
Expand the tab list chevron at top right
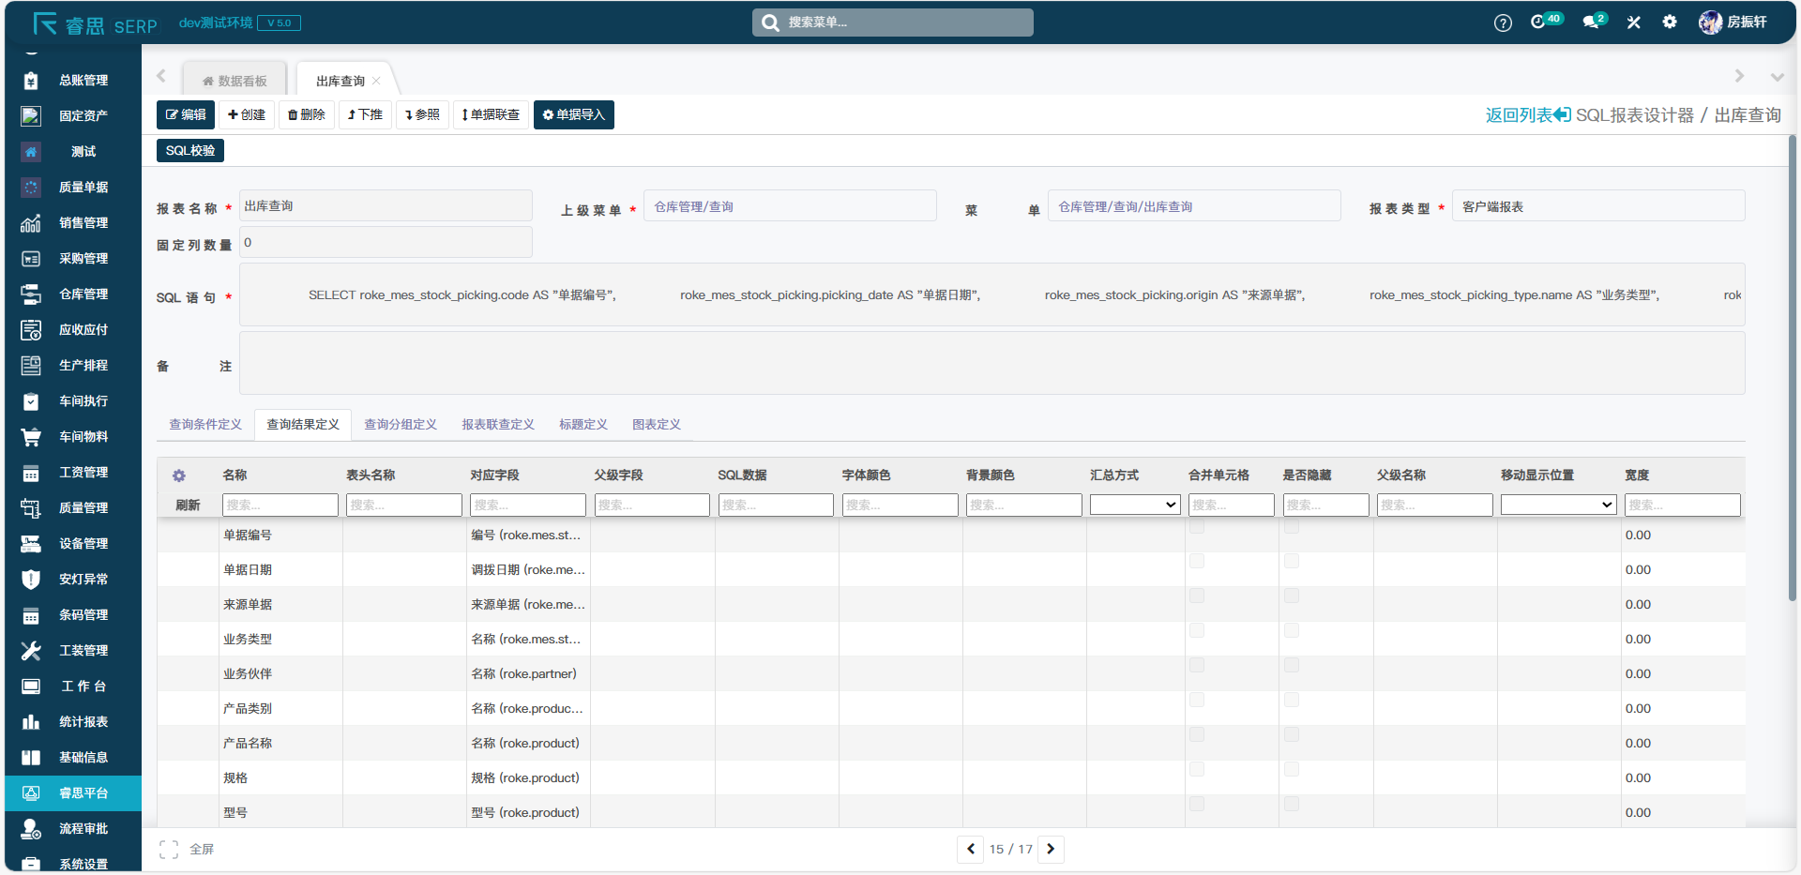pos(1777,77)
